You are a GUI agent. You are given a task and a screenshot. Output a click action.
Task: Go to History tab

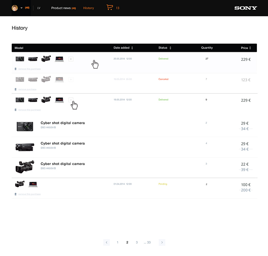pyautogui.click(x=89, y=8)
